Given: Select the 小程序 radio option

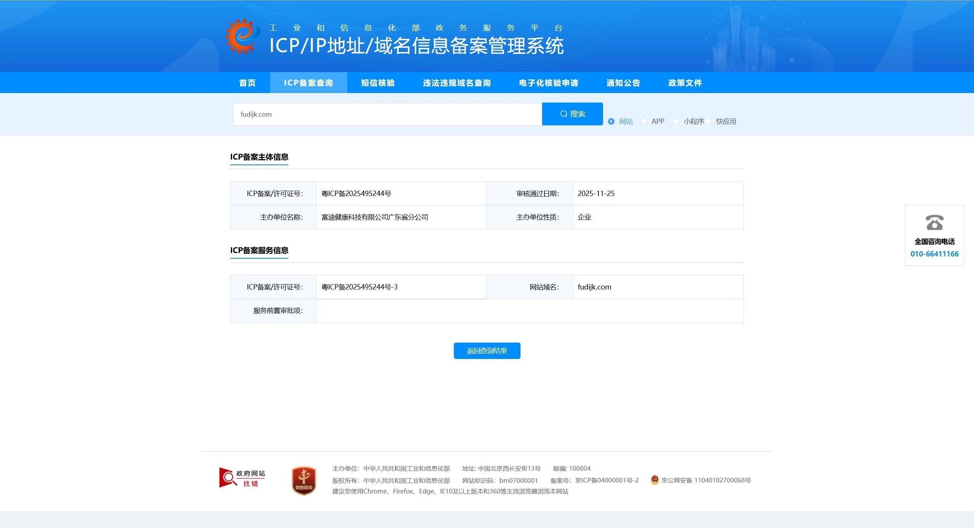Looking at the screenshot, I should 676,122.
